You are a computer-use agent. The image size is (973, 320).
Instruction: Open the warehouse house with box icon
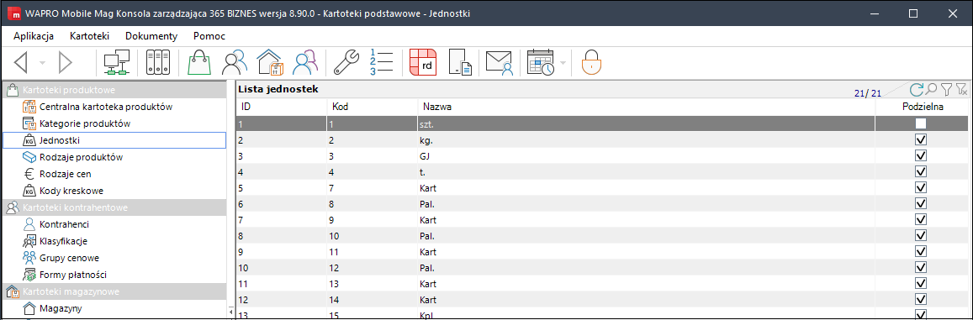pos(271,63)
